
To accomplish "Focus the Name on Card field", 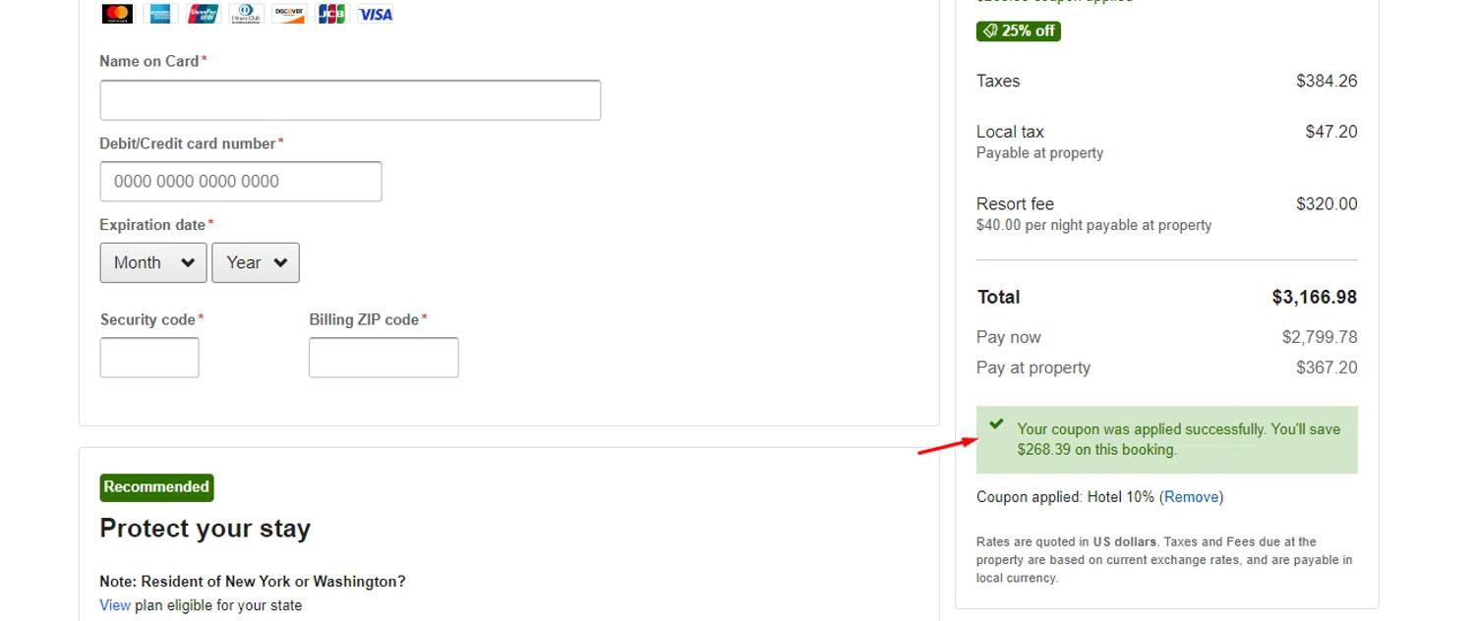I will pyautogui.click(x=350, y=100).
